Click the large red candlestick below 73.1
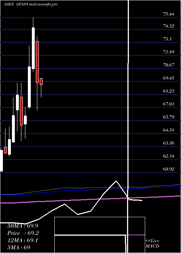 click(x=37, y=62)
